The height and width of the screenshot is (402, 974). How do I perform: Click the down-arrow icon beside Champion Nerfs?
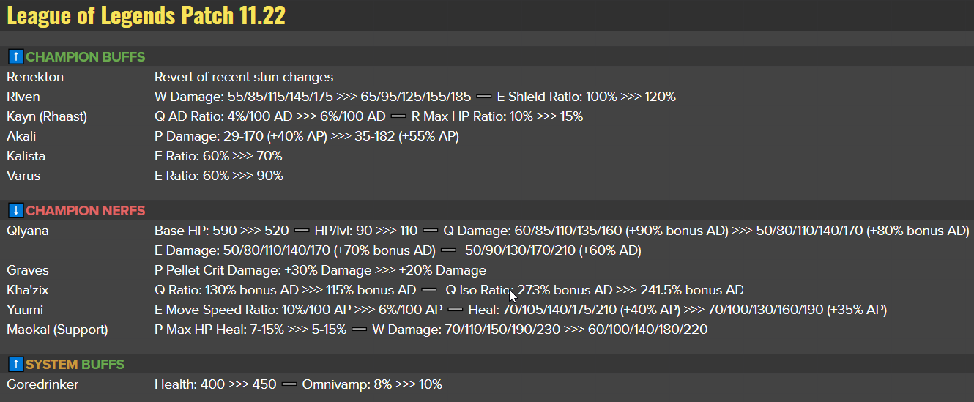15,211
